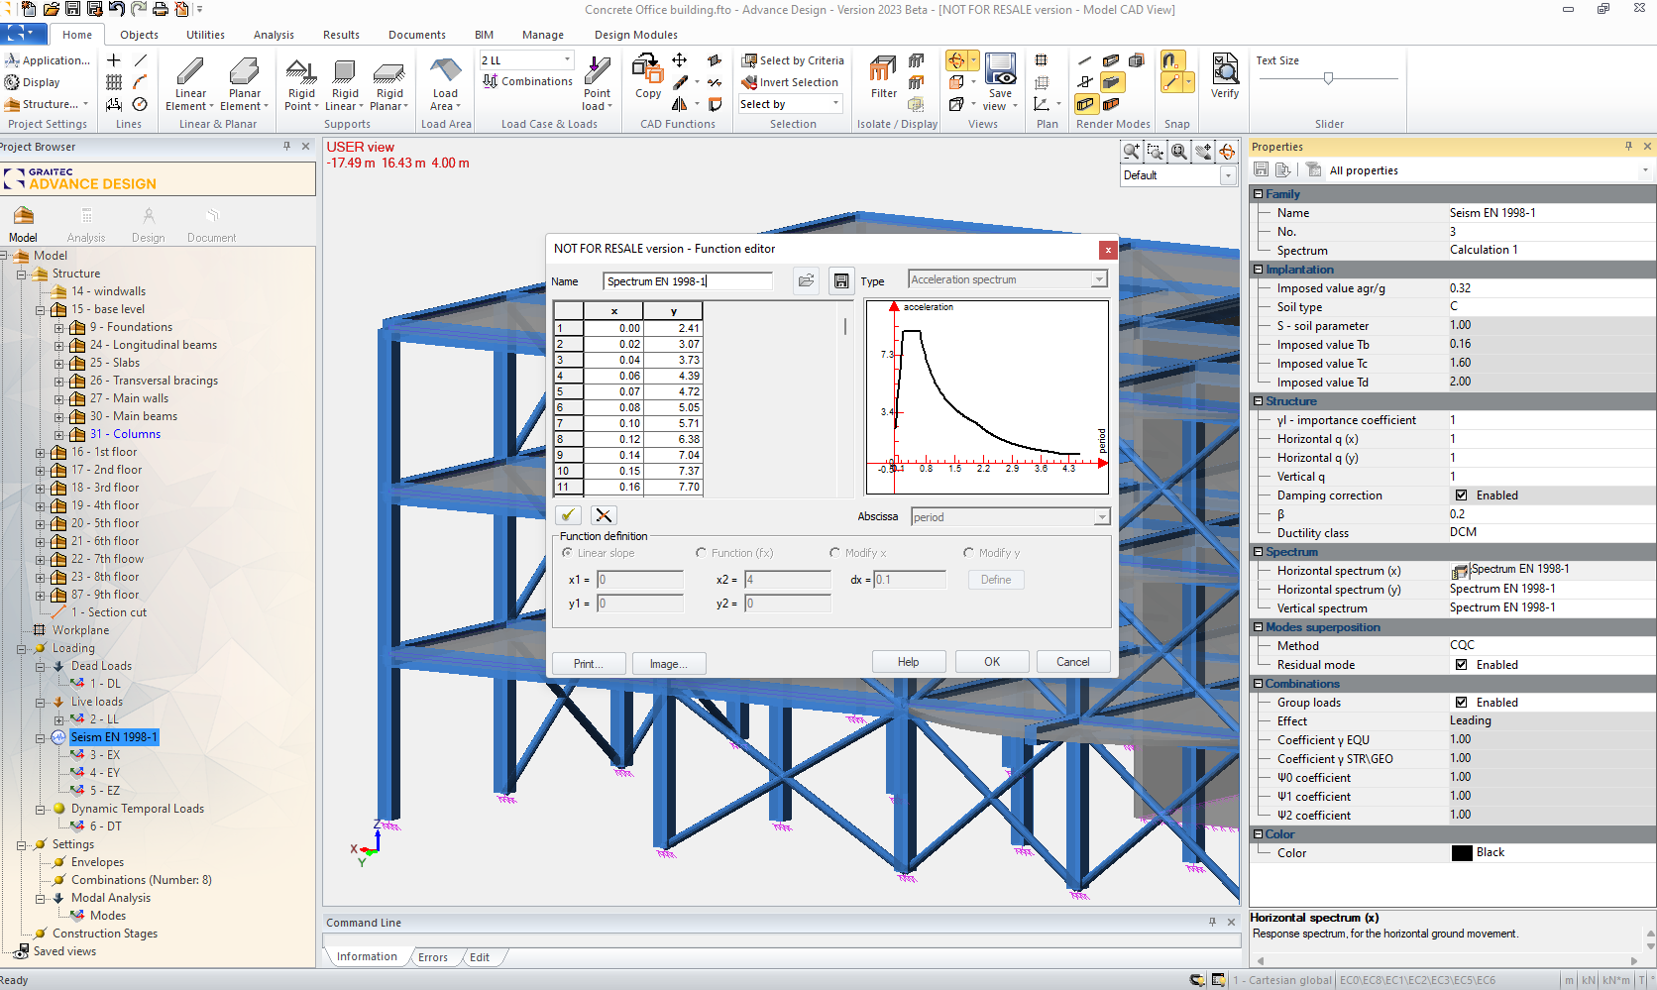The image size is (1657, 990).
Task: Click Invert Selection
Action: click(790, 82)
